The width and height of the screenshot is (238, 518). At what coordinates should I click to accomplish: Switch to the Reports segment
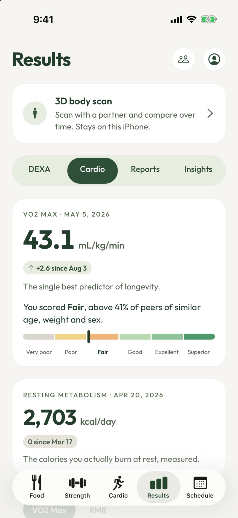[x=145, y=169]
